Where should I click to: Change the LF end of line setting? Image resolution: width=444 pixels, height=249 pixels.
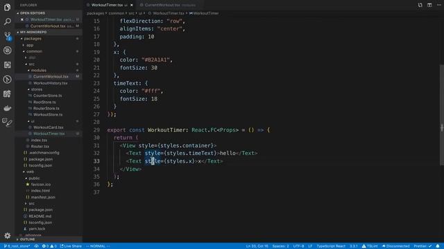coord(310,246)
